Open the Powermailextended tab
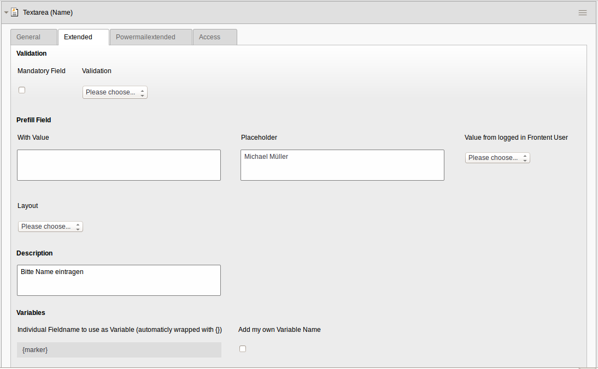This screenshot has height=369, width=598. [145, 37]
